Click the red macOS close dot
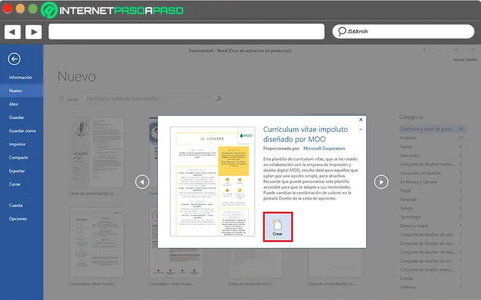Image resolution: width=481 pixels, height=300 pixels. [x=7, y=8]
